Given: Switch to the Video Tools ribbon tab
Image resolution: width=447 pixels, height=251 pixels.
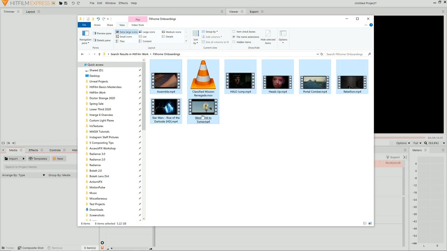Looking at the screenshot, I should pyautogui.click(x=137, y=25).
